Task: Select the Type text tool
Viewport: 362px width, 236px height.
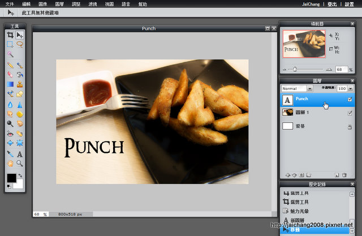Action: point(20,154)
